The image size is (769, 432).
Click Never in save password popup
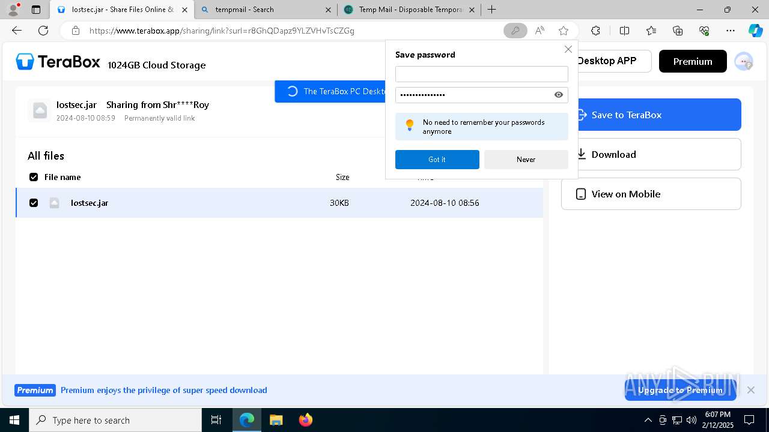coord(526,160)
